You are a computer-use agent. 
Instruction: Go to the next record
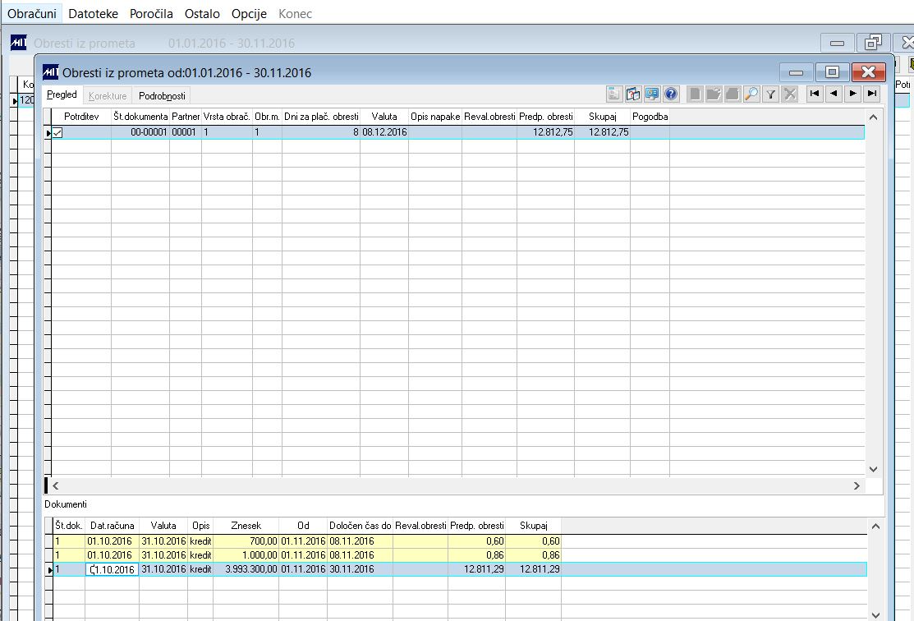pos(852,94)
